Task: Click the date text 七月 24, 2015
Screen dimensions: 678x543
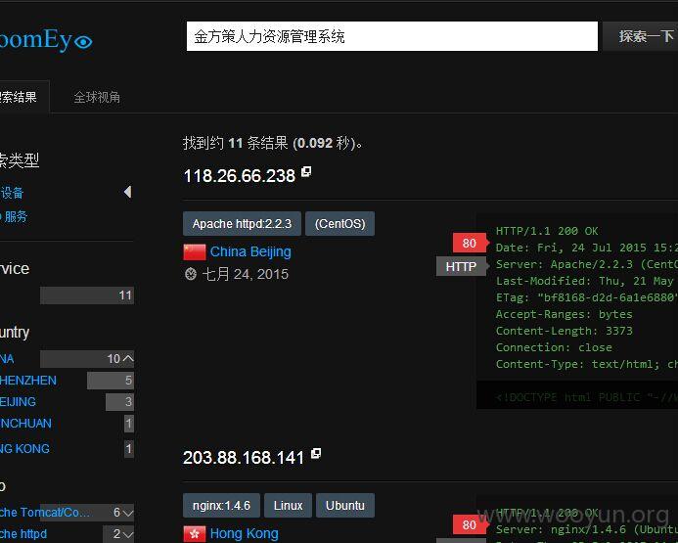Action: (246, 274)
